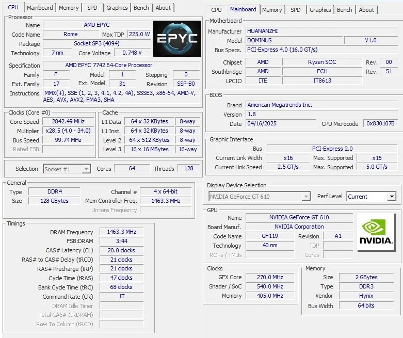Select the Mainboard tab in right window
The height and width of the screenshot is (338, 403).
pyautogui.click(x=243, y=9)
